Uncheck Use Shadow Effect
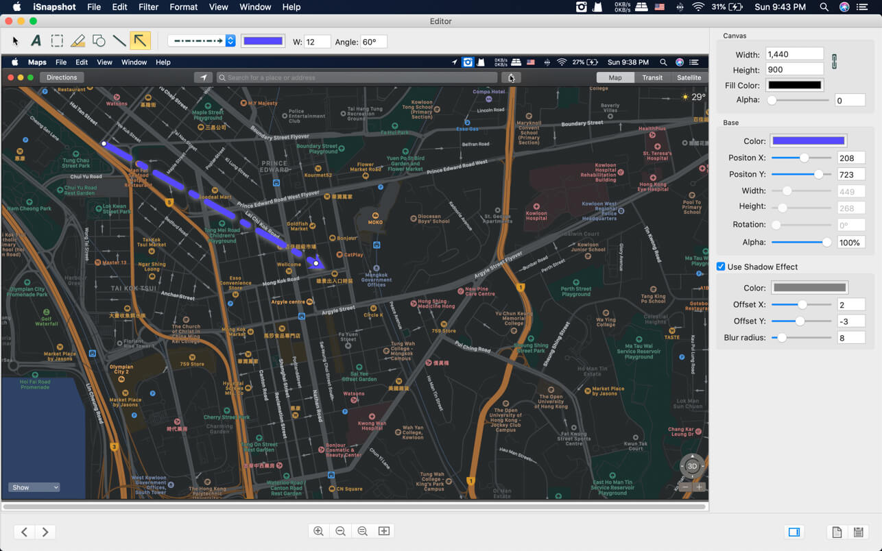 [721, 267]
